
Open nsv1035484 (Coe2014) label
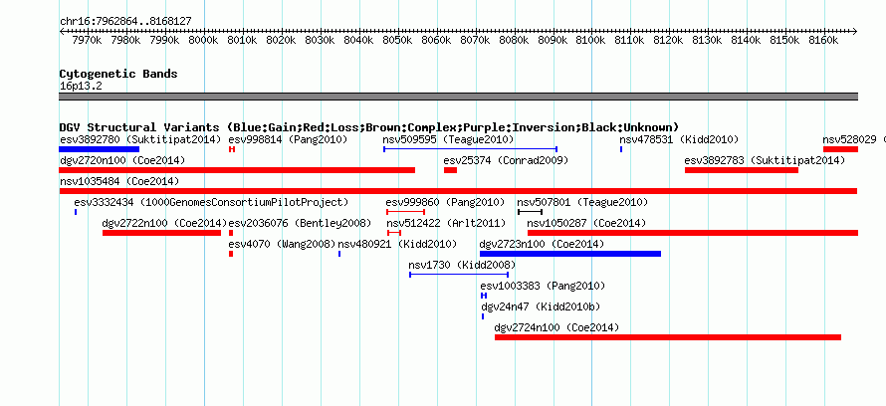(x=119, y=181)
